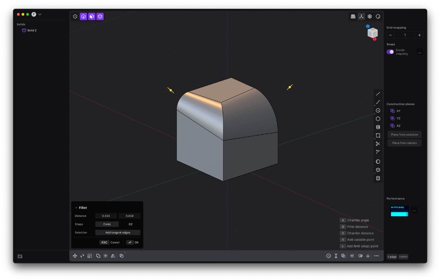Confirm fillet with OK button
This screenshot has height=280, width=440.
133,242
